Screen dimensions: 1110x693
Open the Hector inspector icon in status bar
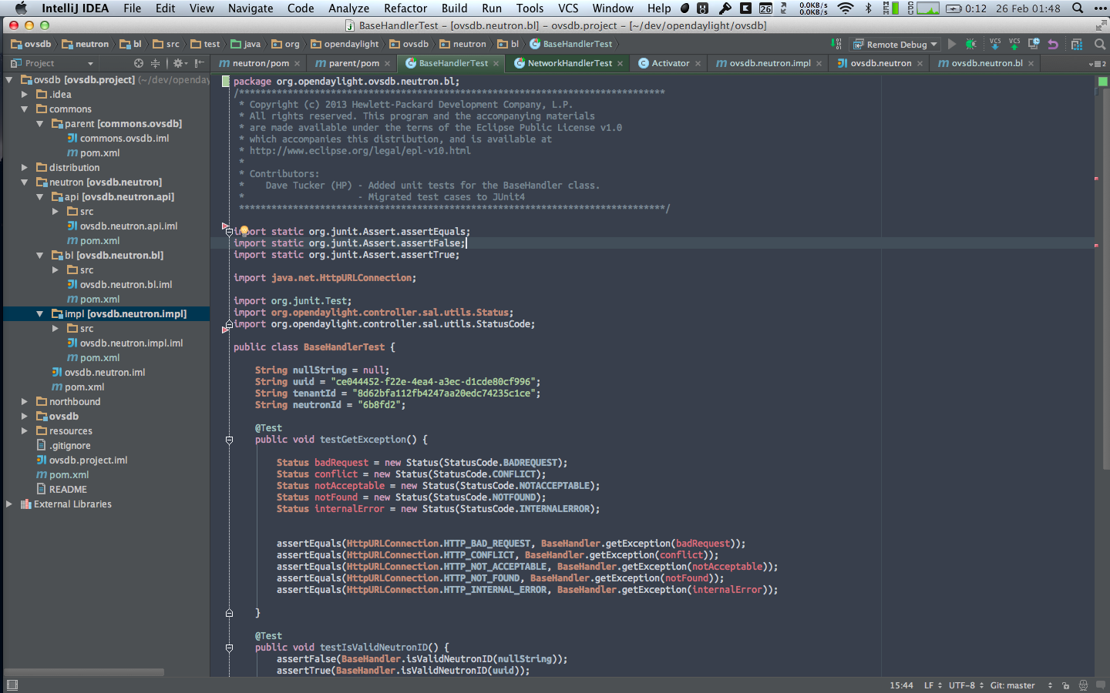[x=1083, y=685]
